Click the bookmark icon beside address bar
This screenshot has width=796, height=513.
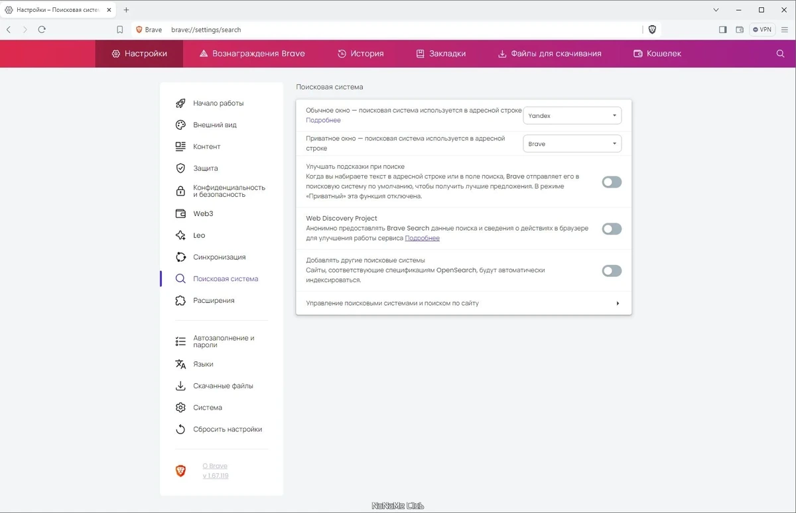120,29
